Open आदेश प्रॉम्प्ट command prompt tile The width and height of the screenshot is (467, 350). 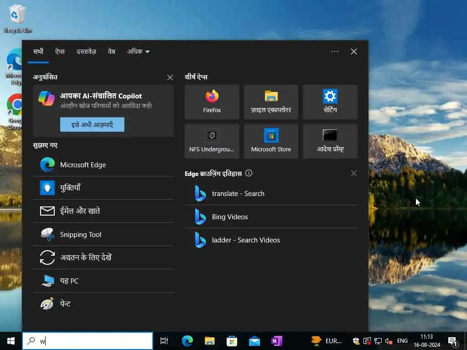tap(330, 141)
